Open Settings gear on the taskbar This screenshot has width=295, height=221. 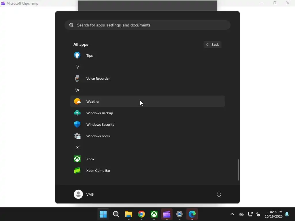click(x=179, y=214)
